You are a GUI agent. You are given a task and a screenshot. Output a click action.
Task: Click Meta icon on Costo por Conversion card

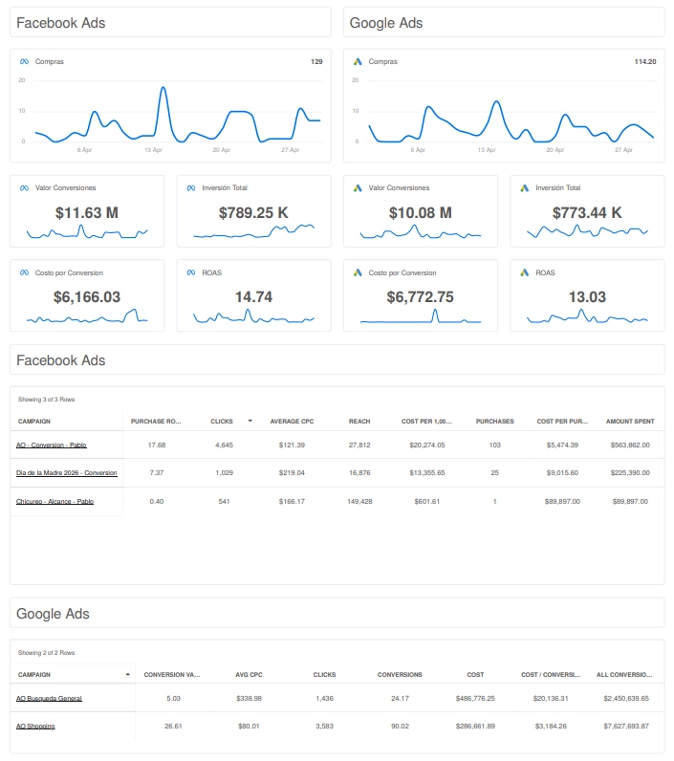24,272
